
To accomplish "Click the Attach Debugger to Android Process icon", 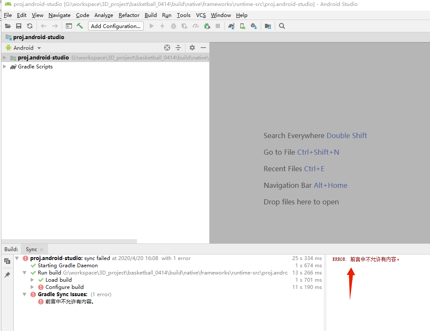I will pyautogui.click(x=207, y=26).
